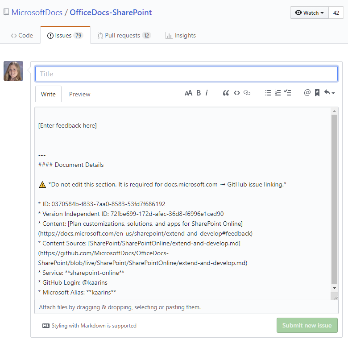Open the header text size tool

point(188,93)
